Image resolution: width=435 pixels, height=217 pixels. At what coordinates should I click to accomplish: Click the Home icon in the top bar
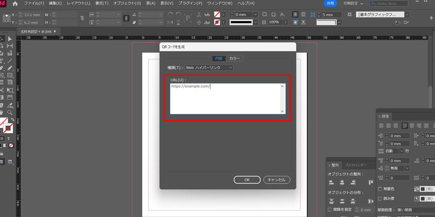click(x=15, y=4)
